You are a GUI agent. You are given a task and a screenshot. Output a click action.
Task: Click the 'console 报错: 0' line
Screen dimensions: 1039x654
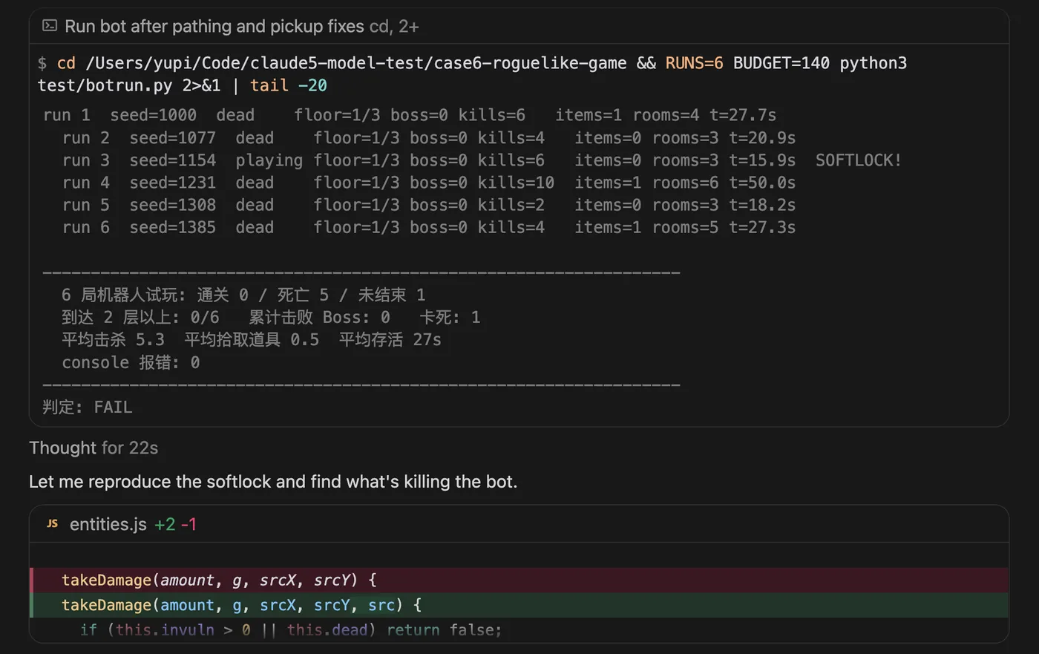point(131,362)
